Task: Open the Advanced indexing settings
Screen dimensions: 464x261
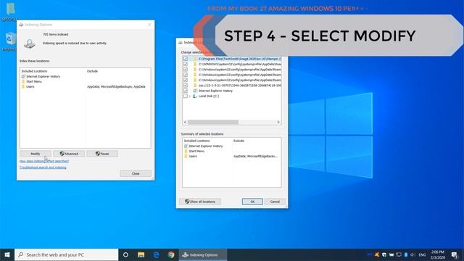Action: click(69, 154)
